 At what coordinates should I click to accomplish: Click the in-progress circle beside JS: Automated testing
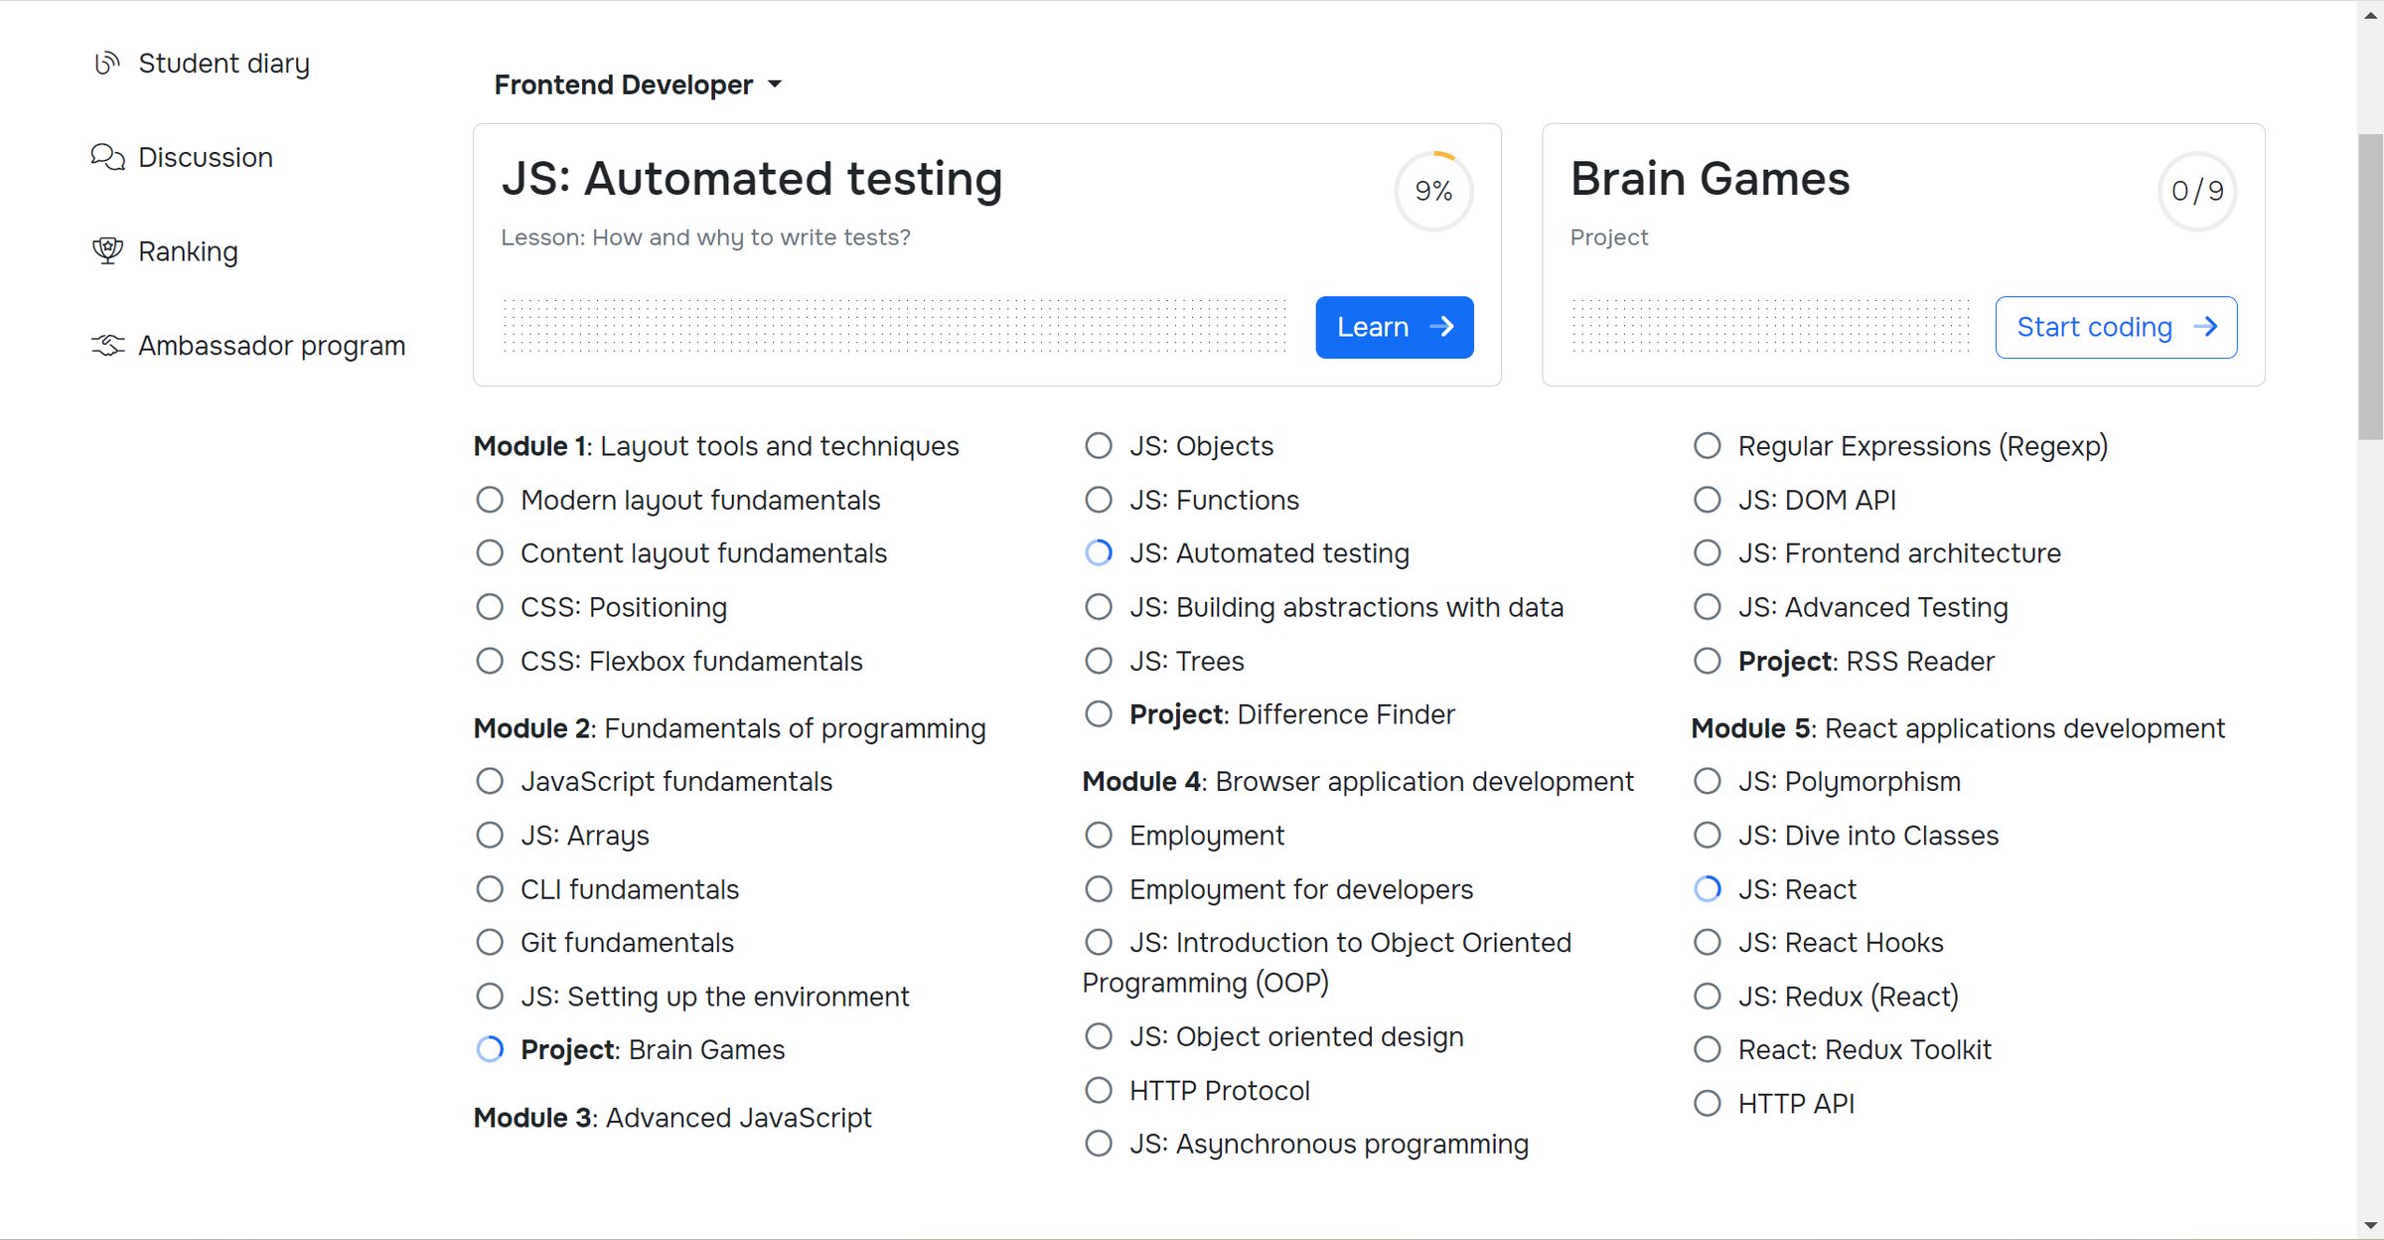point(1098,552)
